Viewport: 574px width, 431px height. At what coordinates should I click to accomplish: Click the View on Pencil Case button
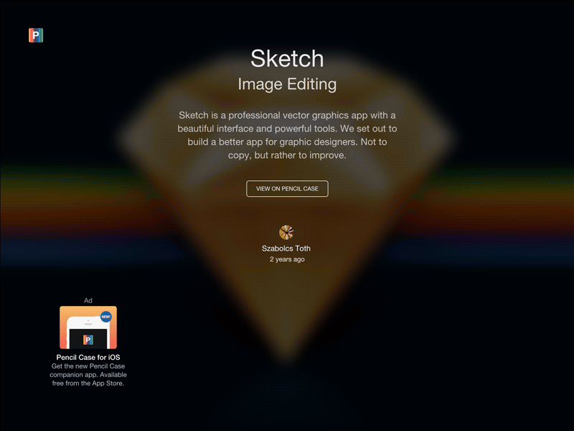coord(287,188)
